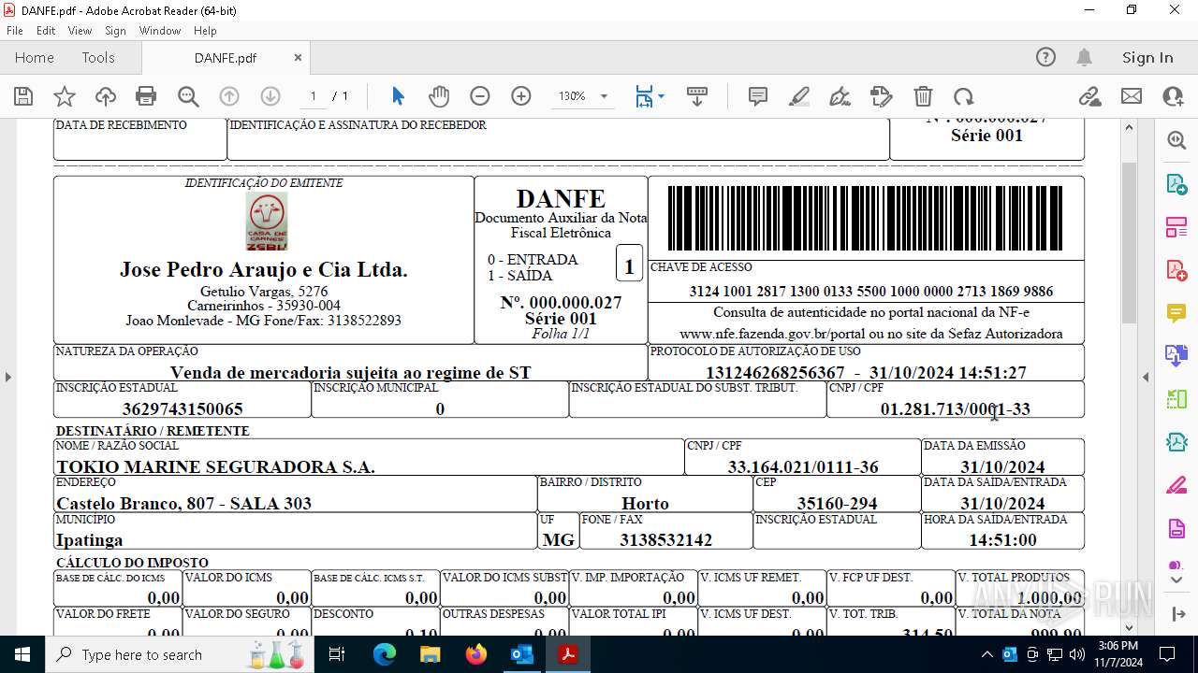Image resolution: width=1198 pixels, height=673 pixels.
Task: Collapse the right tools pane with the side arrow
Action: 1146,377
